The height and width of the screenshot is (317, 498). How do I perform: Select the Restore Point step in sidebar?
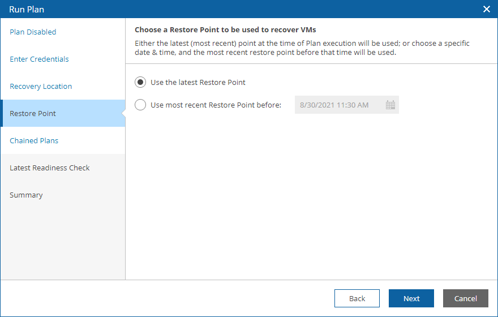pyautogui.click(x=63, y=113)
